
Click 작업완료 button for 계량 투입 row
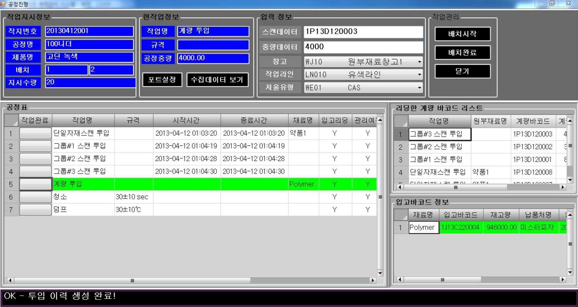pos(35,184)
